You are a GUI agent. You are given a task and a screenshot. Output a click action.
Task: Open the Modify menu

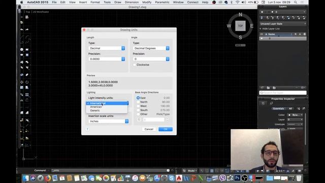[x=147, y=2]
